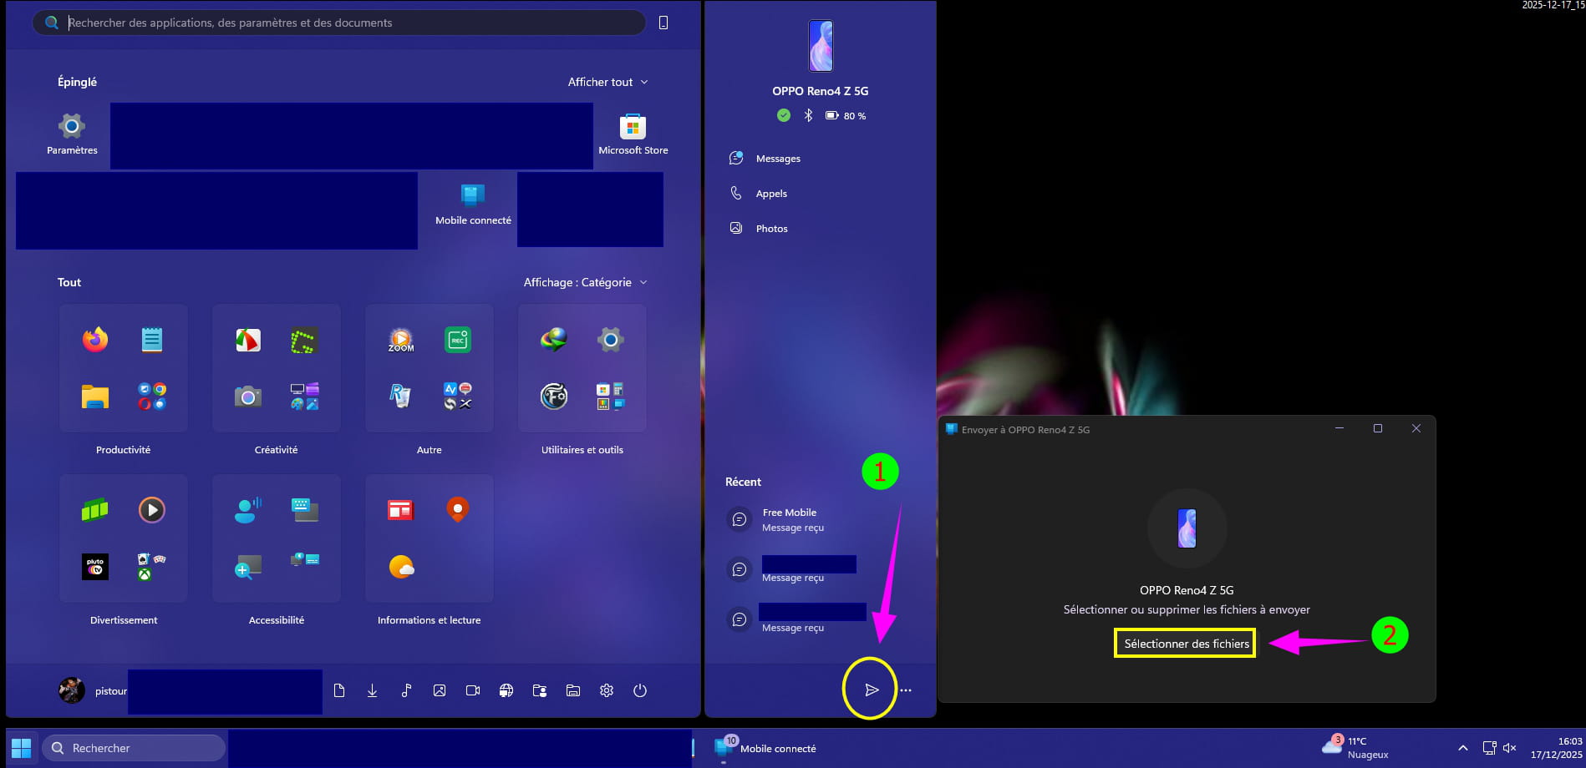1586x768 pixels.
Task: Open Messages in the phone panel
Action: [x=777, y=159]
